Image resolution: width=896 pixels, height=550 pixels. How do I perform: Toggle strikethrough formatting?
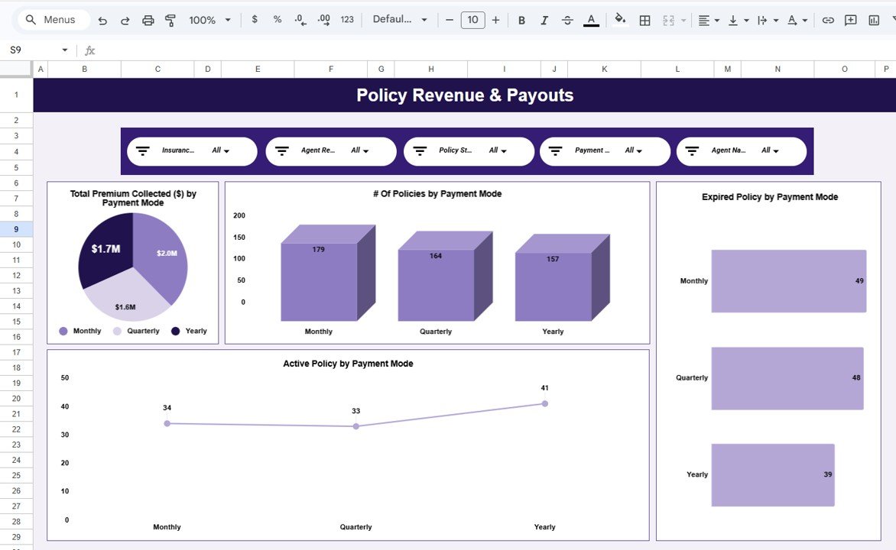(567, 20)
